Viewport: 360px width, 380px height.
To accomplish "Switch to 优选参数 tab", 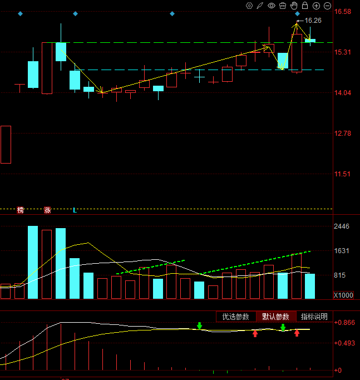I will [x=236, y=317].
